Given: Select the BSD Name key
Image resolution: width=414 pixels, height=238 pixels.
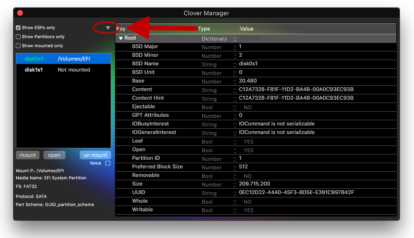Looking at the screenshot, I should (x=145, y=63).
